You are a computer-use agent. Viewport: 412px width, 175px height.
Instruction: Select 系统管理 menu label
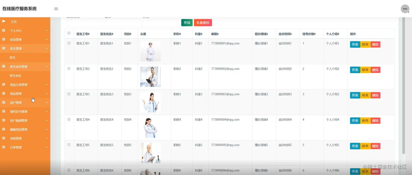(16, 138)
